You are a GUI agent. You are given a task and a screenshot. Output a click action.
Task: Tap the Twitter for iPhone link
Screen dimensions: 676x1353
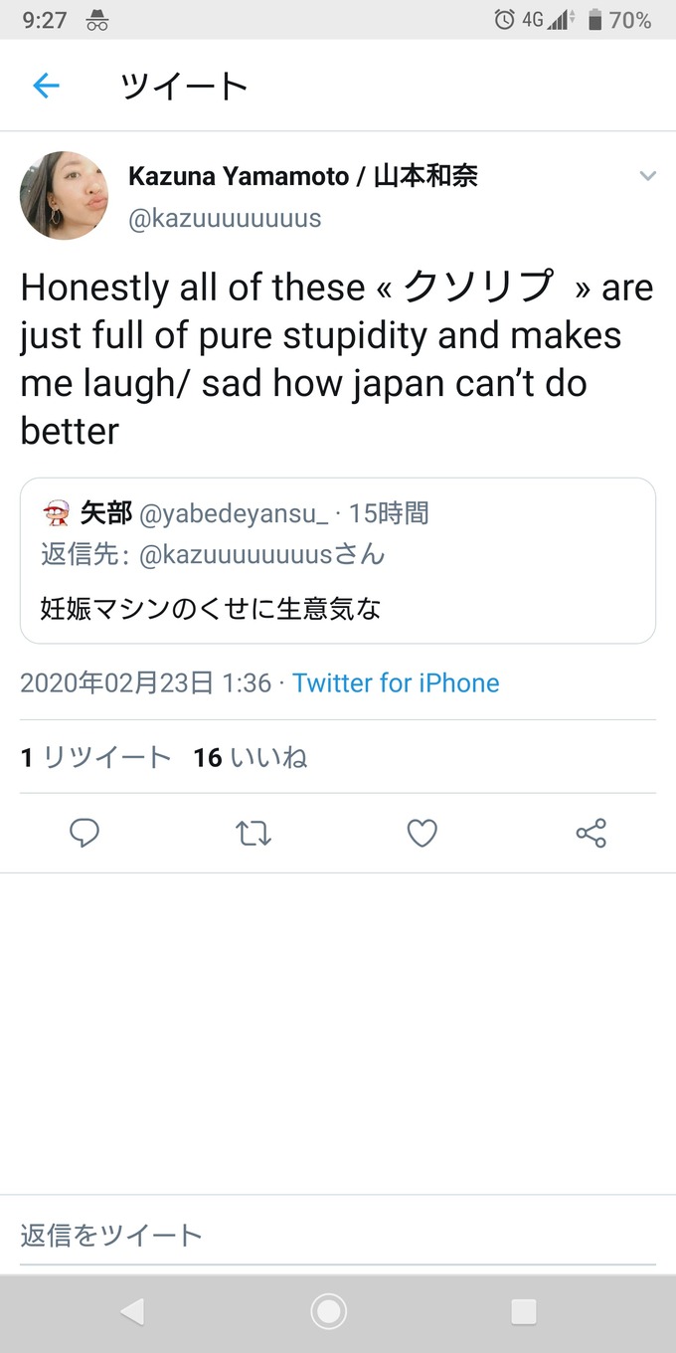[396, 682]
